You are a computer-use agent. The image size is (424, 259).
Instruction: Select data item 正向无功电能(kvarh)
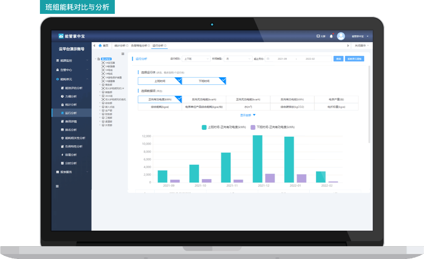coord(248,99)
